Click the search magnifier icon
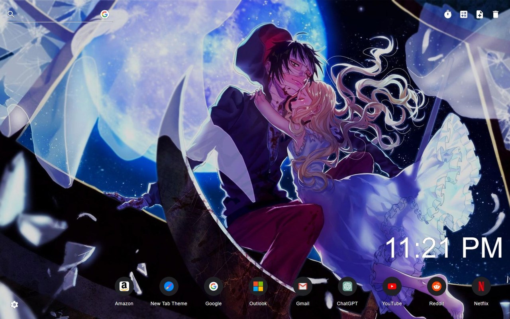 click(11, 14)
